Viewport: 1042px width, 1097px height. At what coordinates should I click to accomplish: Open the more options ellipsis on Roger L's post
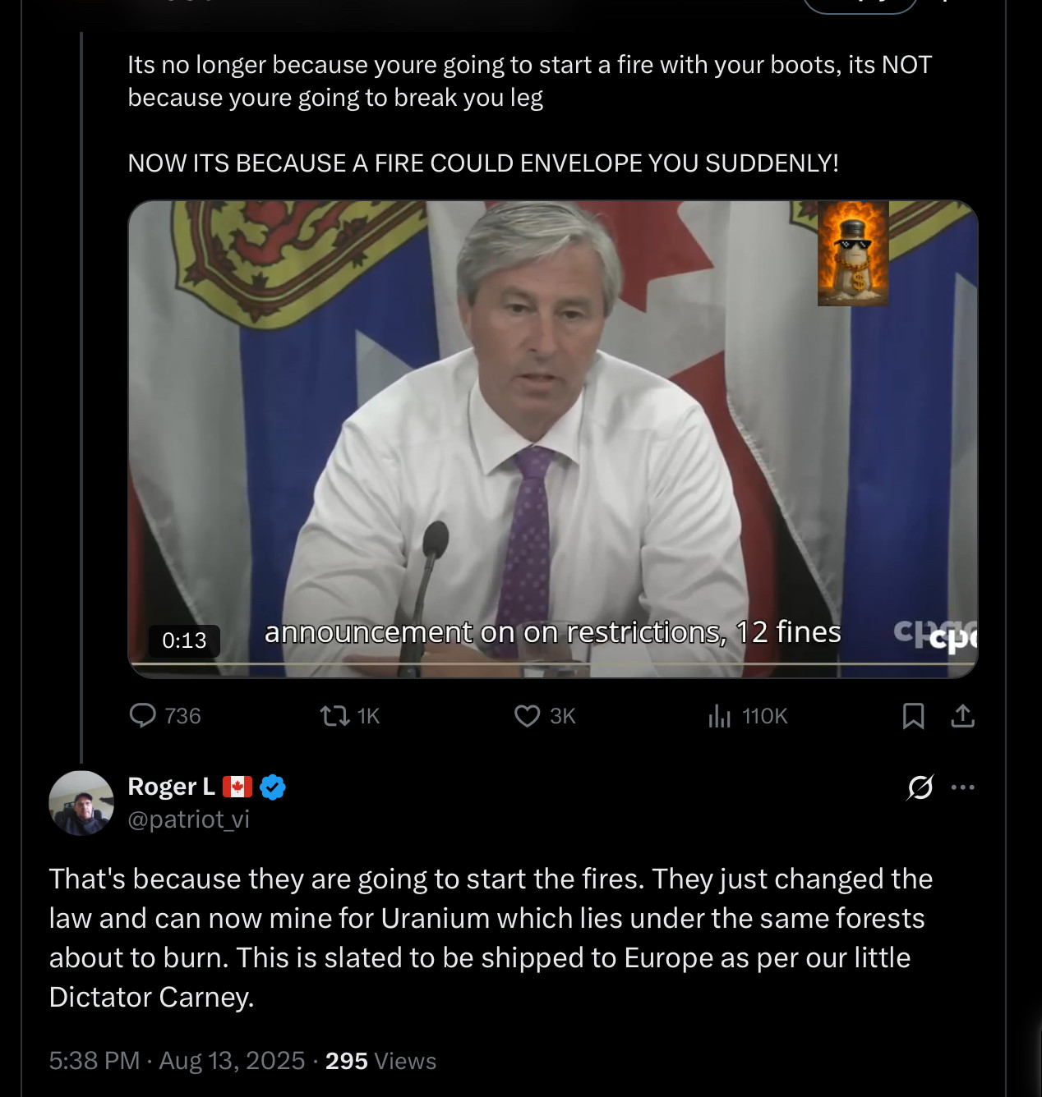coord(962,787)
